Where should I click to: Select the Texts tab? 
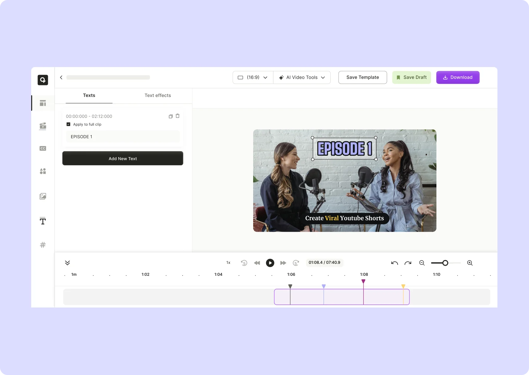click(89, 95)
